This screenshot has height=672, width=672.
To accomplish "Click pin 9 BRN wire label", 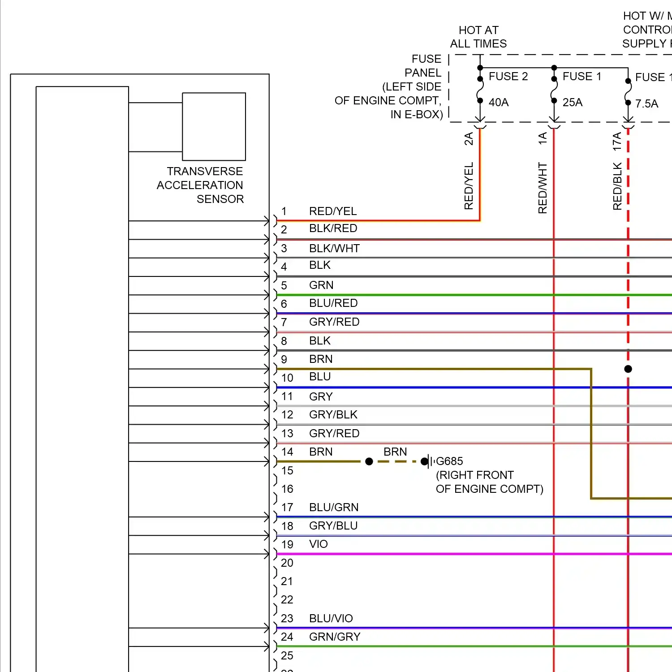I will pyautogui.click(x=321, y=359).
